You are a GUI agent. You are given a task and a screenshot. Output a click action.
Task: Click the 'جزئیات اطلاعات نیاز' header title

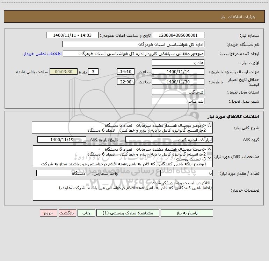pyautogui.click(x=238, y=17)
